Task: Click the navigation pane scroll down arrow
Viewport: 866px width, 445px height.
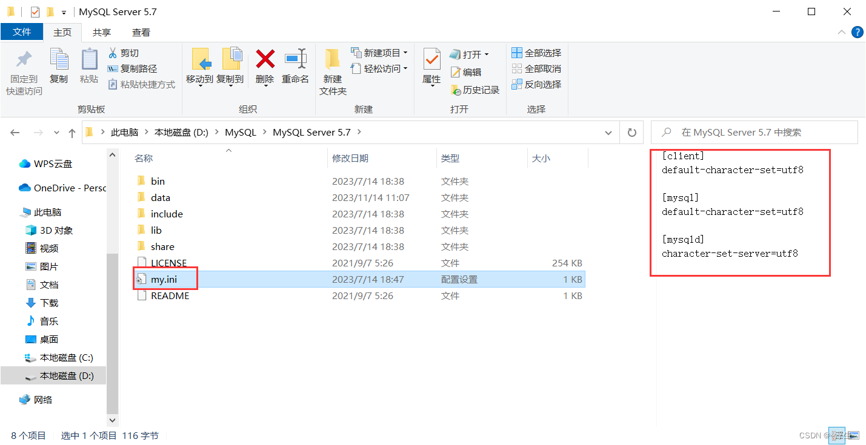Action: [x=112, y=420]
